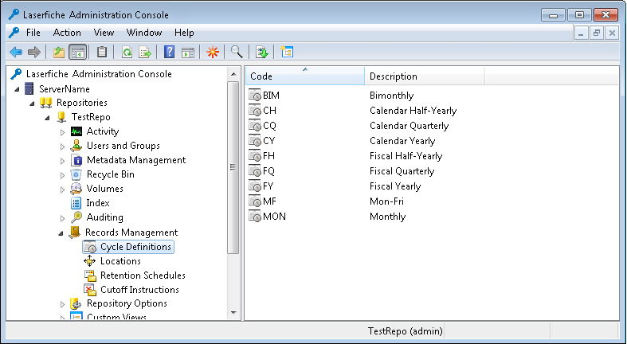
Task: Open the View menu
Action: click(x=104, y=33)
